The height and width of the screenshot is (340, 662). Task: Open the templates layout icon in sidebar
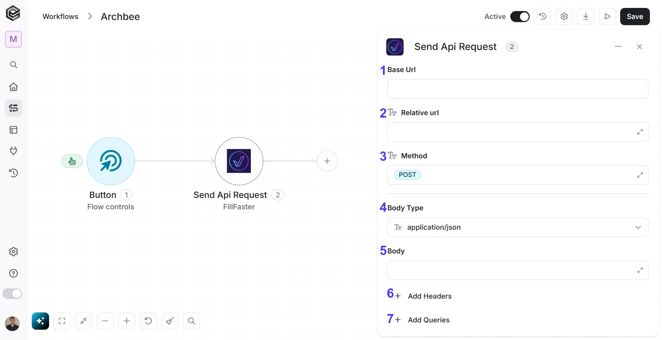pos(13,130)
